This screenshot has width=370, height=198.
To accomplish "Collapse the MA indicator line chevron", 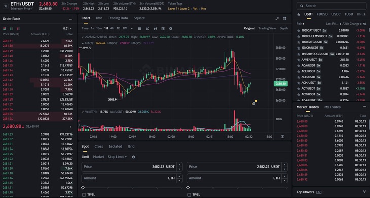I will point(83,43).
